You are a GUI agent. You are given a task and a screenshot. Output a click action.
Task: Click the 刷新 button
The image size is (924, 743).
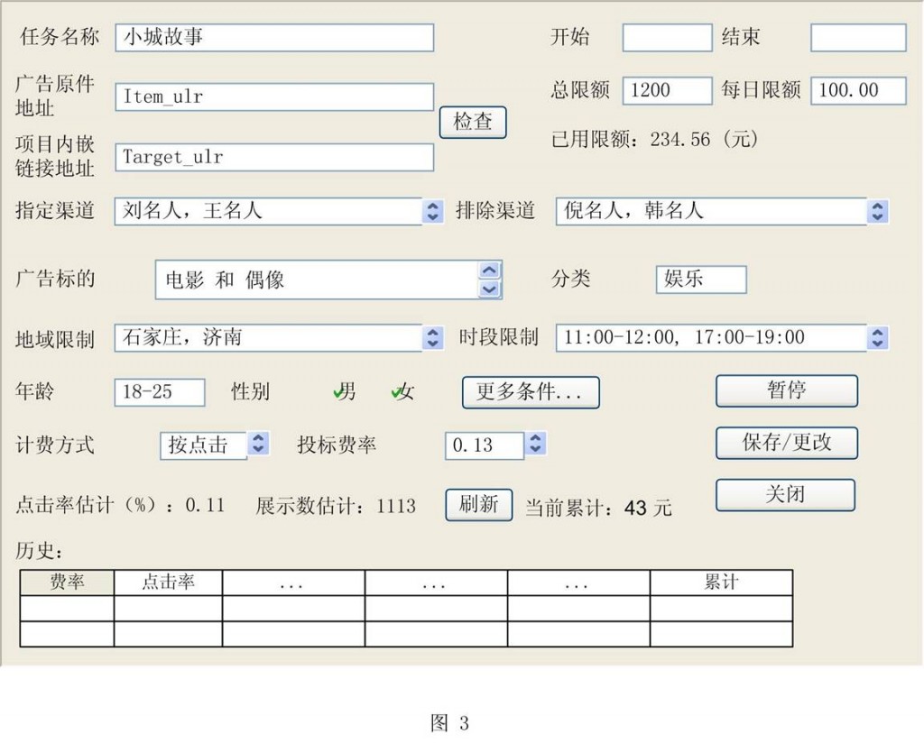(x=478, y=505)
